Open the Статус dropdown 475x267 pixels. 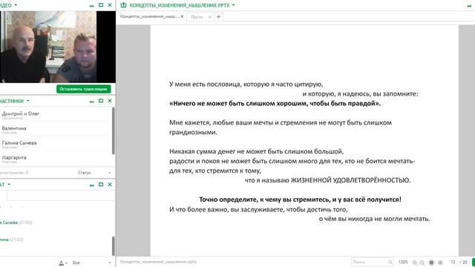[x=94, y=173]
